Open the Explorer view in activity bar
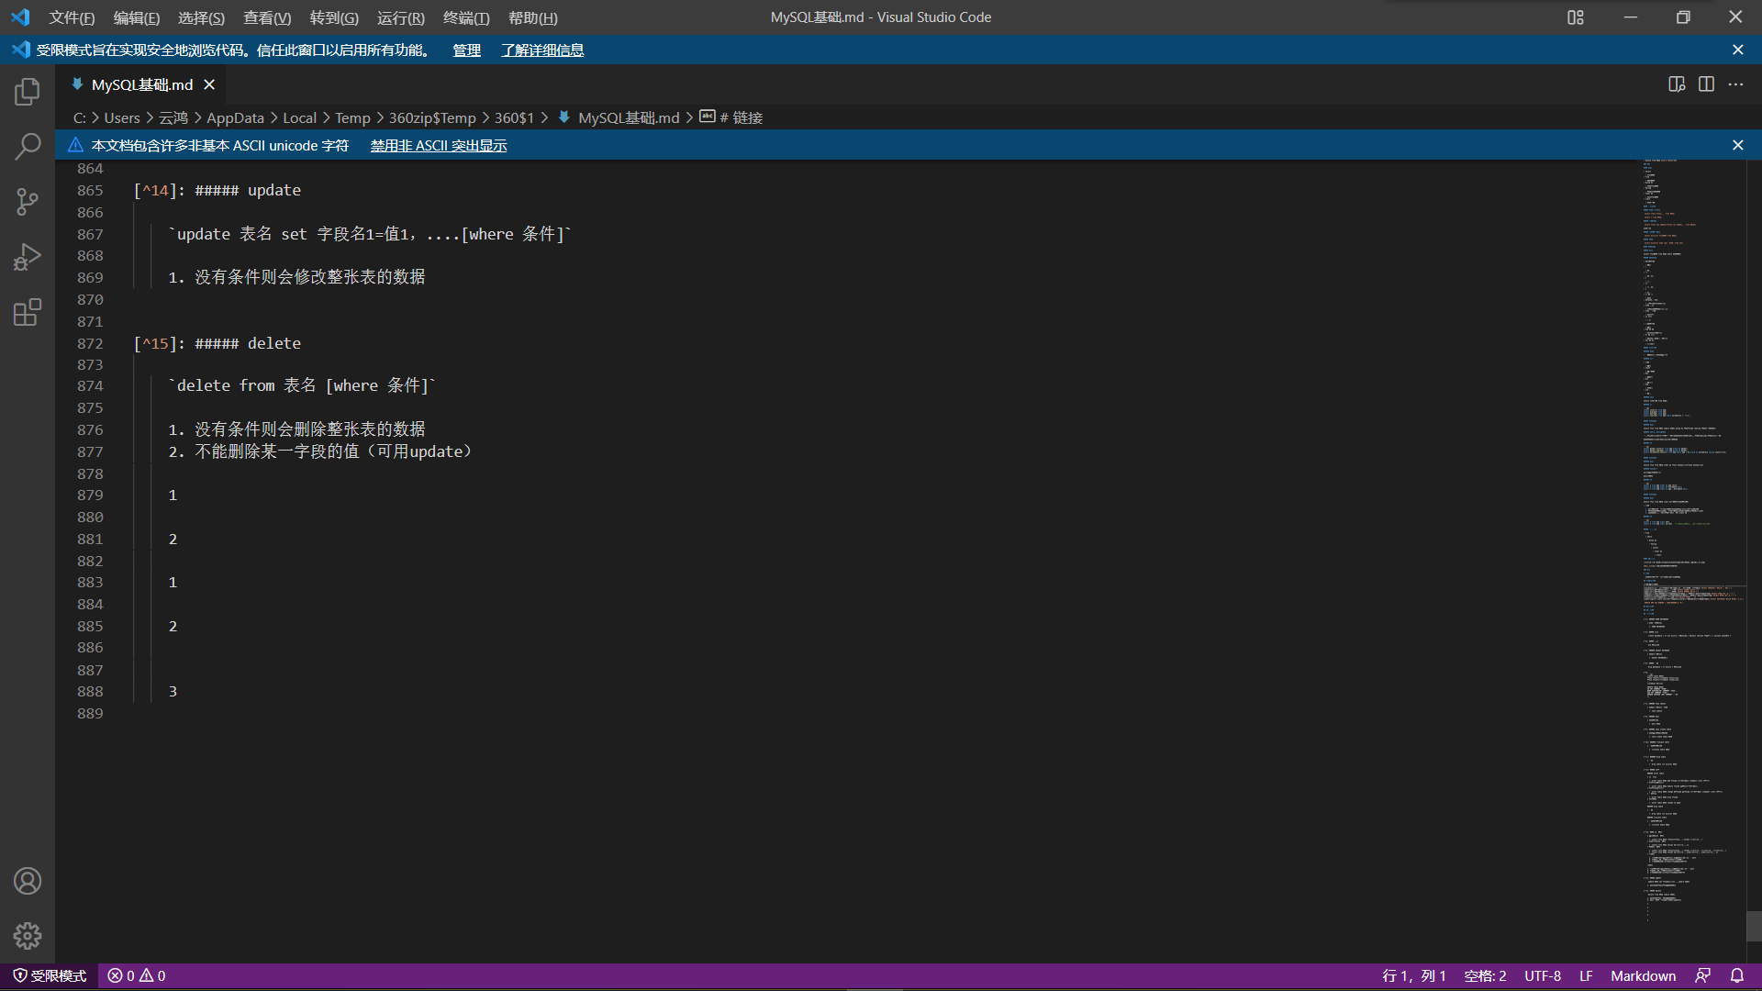 [28, 92]
